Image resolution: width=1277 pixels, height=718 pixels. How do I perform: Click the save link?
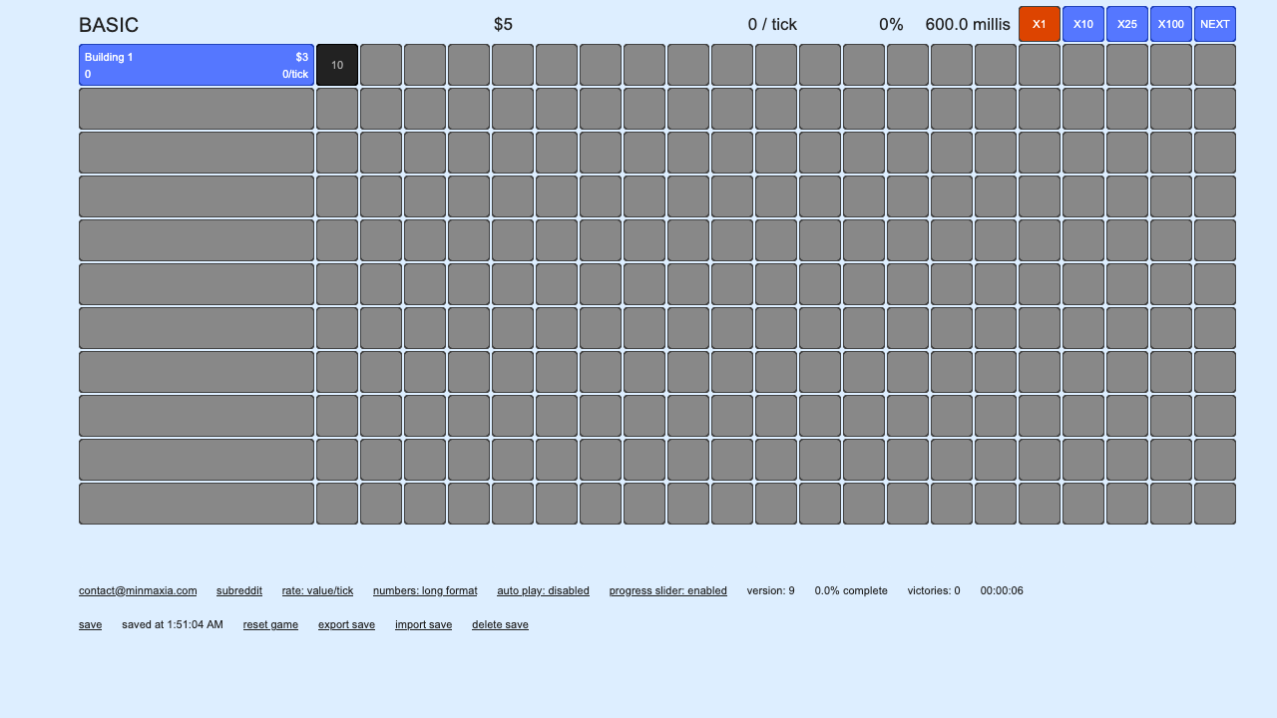pos(90,624)
